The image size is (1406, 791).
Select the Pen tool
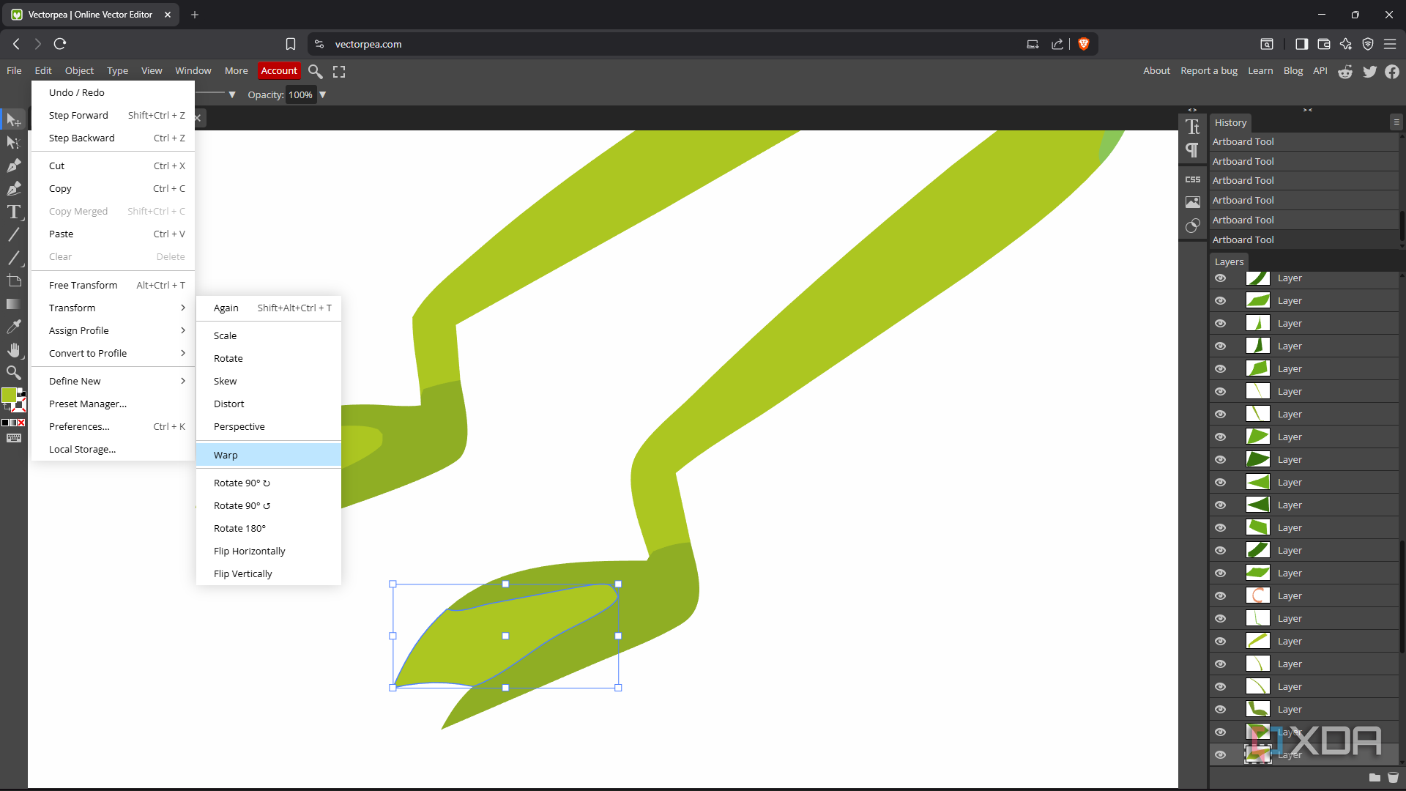(13, 166)
